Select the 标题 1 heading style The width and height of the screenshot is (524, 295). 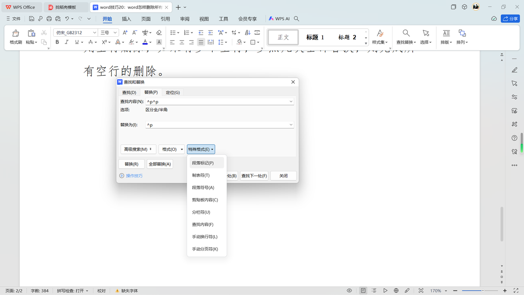(x=315, y=37)
